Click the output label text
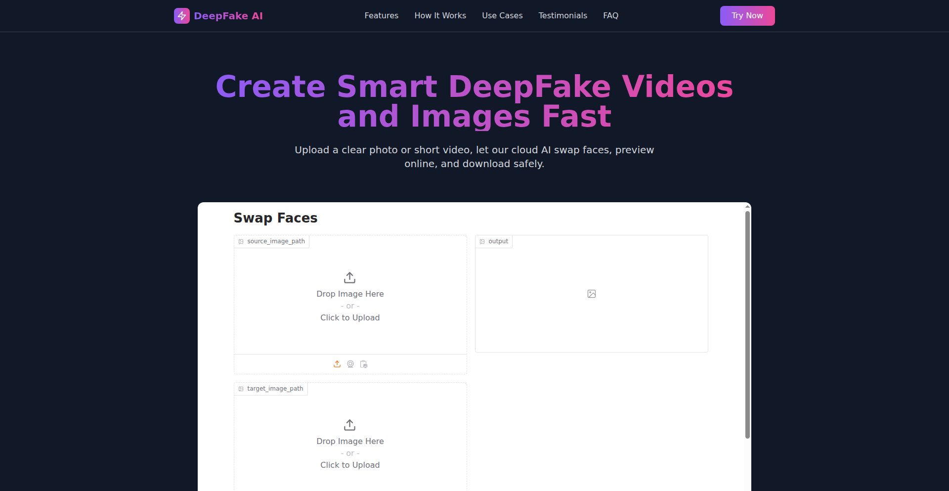This screenshot has height=491, width=949. click(498, 241)
